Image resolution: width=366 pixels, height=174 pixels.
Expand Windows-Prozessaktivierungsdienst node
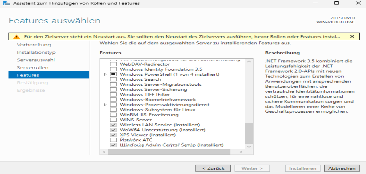click(105, 105)
